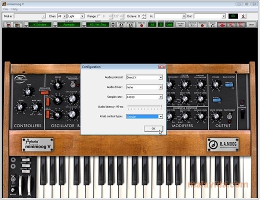Click the red Chorus icon in toolbar

pos(231,24)
